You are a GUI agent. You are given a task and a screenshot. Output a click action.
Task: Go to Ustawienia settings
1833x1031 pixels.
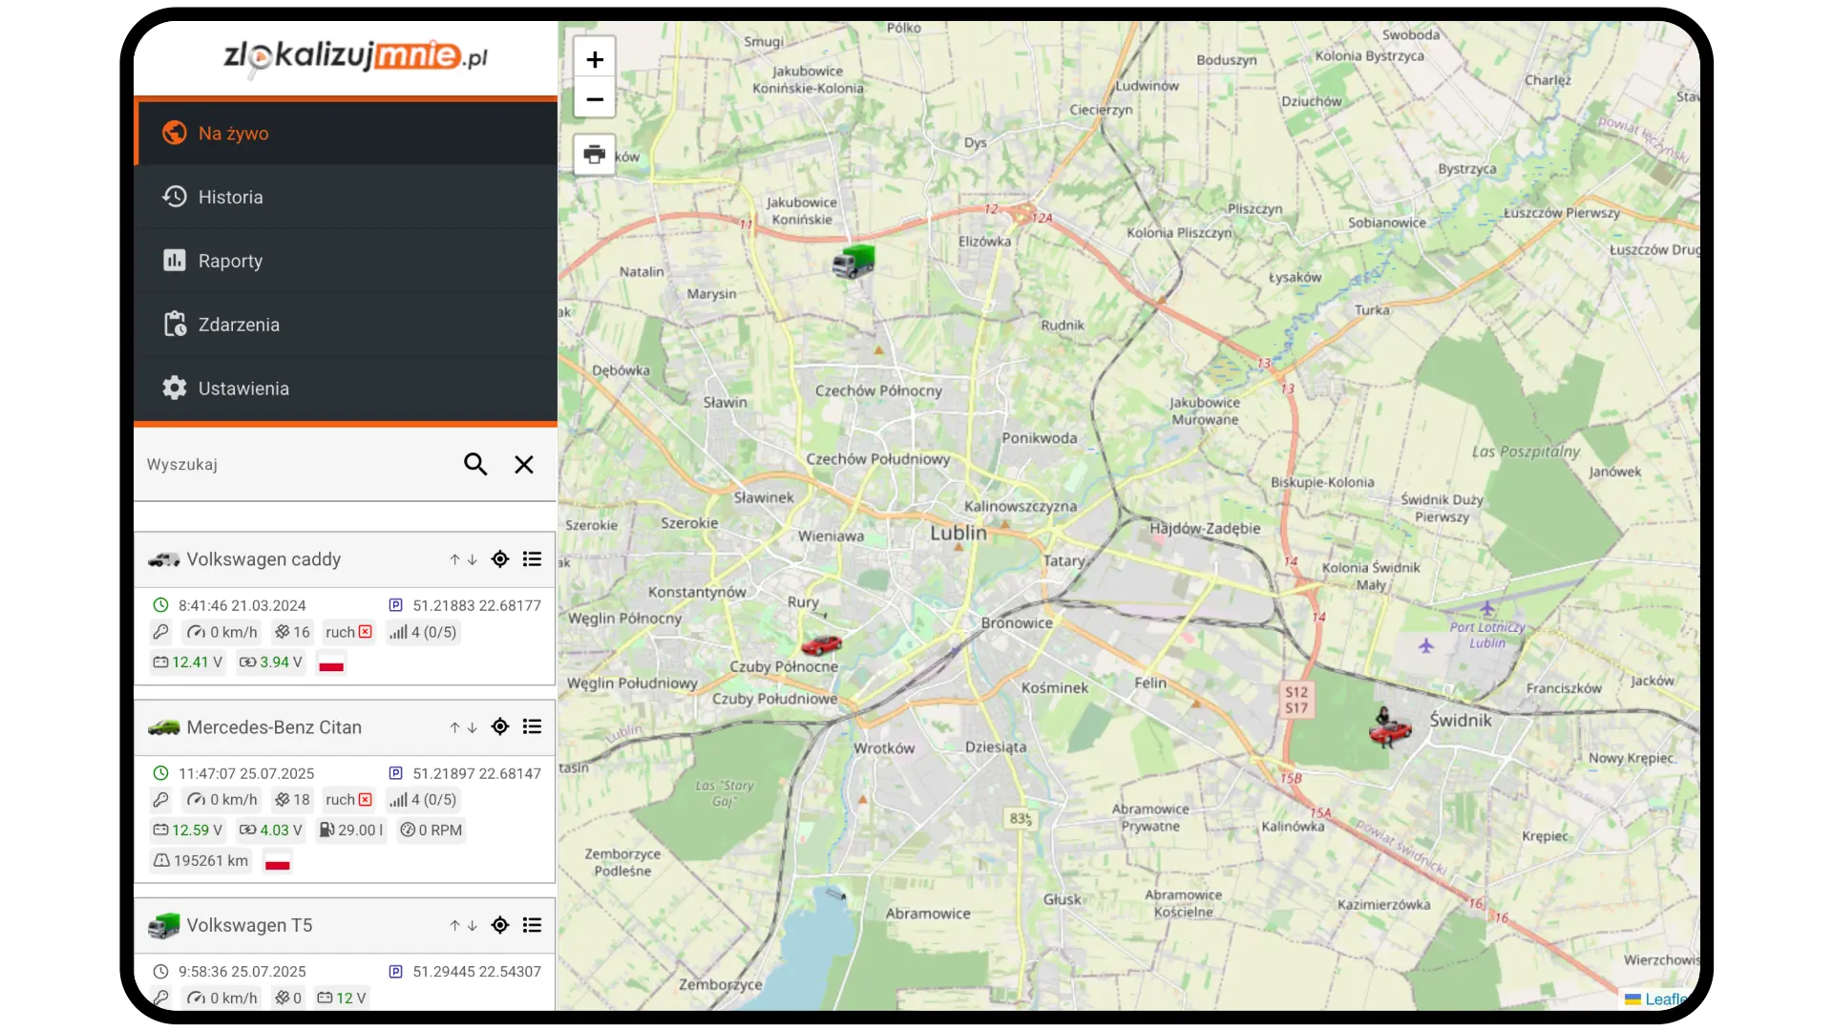tap(243, 389)
